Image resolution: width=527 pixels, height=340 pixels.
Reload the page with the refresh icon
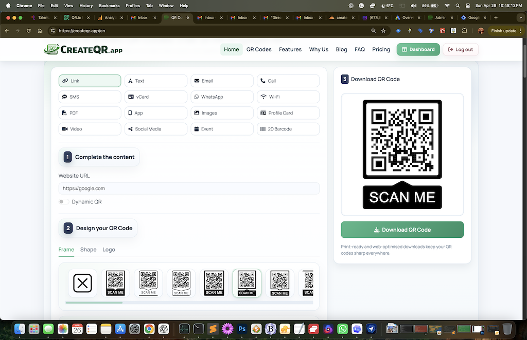click(29, 31)
